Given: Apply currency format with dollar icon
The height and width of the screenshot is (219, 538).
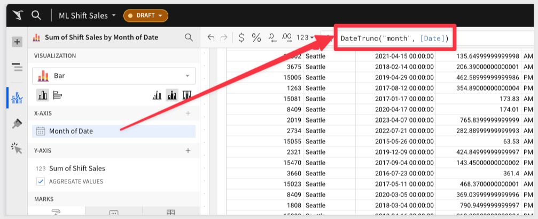Looking at the screenshot, I should 241,37.
